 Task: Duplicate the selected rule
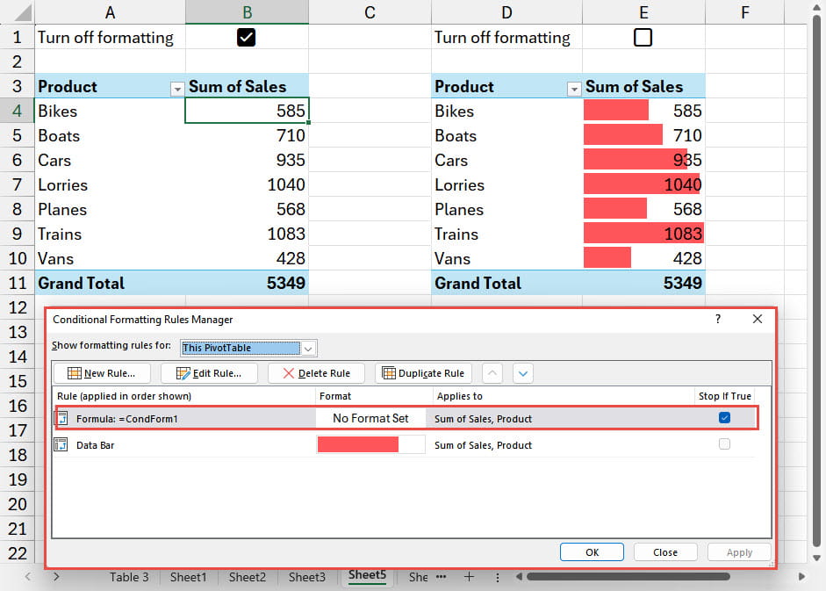(x=423, y=373)
